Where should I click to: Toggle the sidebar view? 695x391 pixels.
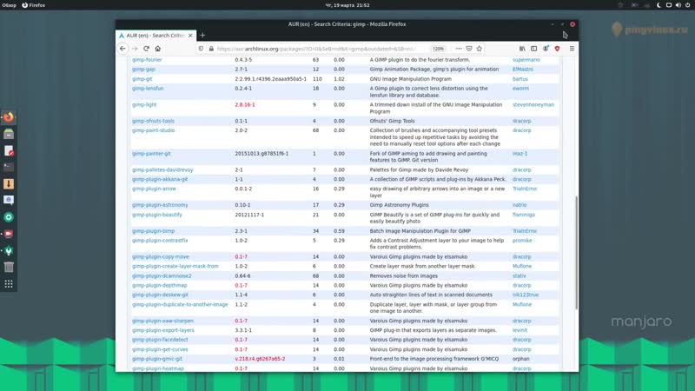tap(533, 49)
